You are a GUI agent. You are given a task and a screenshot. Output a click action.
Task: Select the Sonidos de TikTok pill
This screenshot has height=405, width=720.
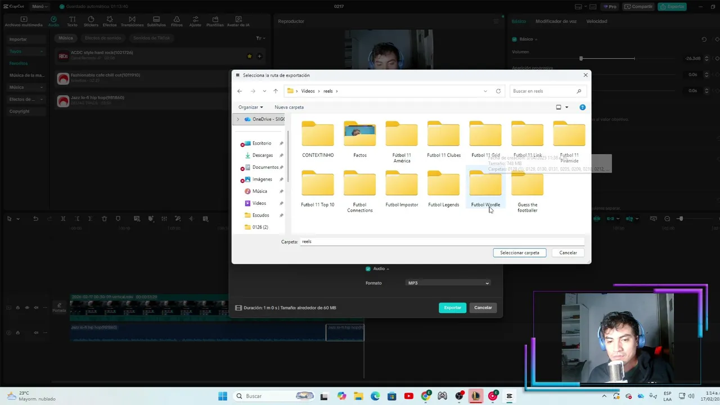[x=151, y=38]
